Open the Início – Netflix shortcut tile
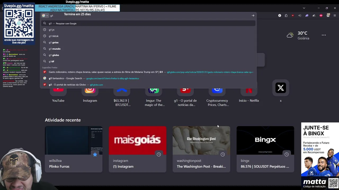This screenshot has height=190, width=339. (x=249, y=96)
